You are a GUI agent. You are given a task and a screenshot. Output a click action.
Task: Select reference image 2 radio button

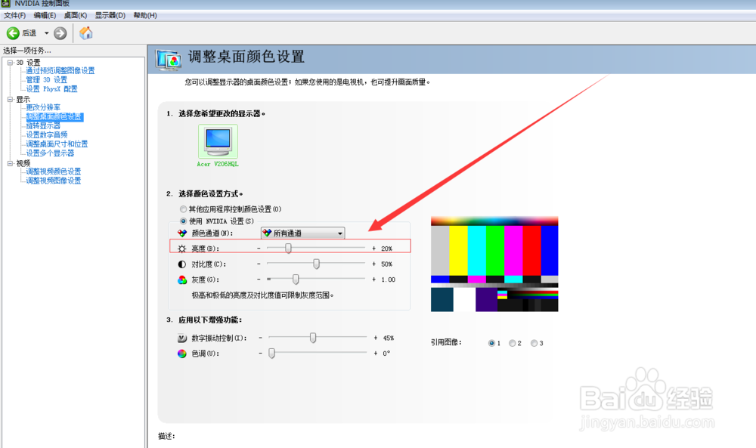(512, 343)
